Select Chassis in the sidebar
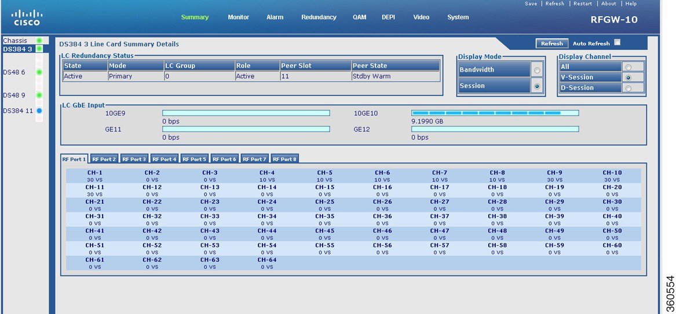Viewport: 676px width, 314px height. click(15, 41)
